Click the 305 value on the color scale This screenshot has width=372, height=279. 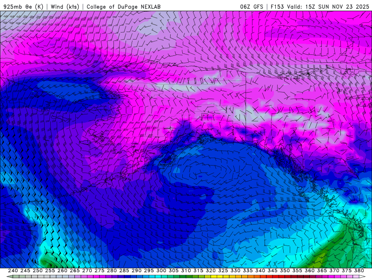point(173,271)
